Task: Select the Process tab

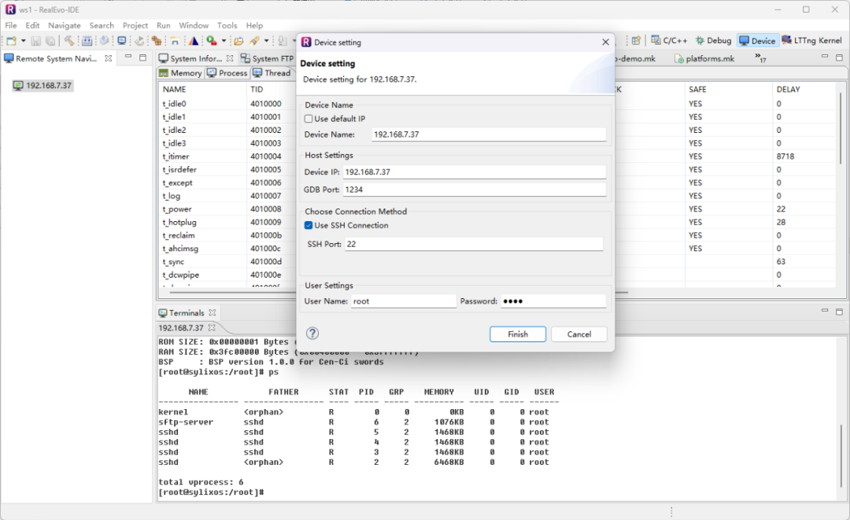Action: [227, 73]
